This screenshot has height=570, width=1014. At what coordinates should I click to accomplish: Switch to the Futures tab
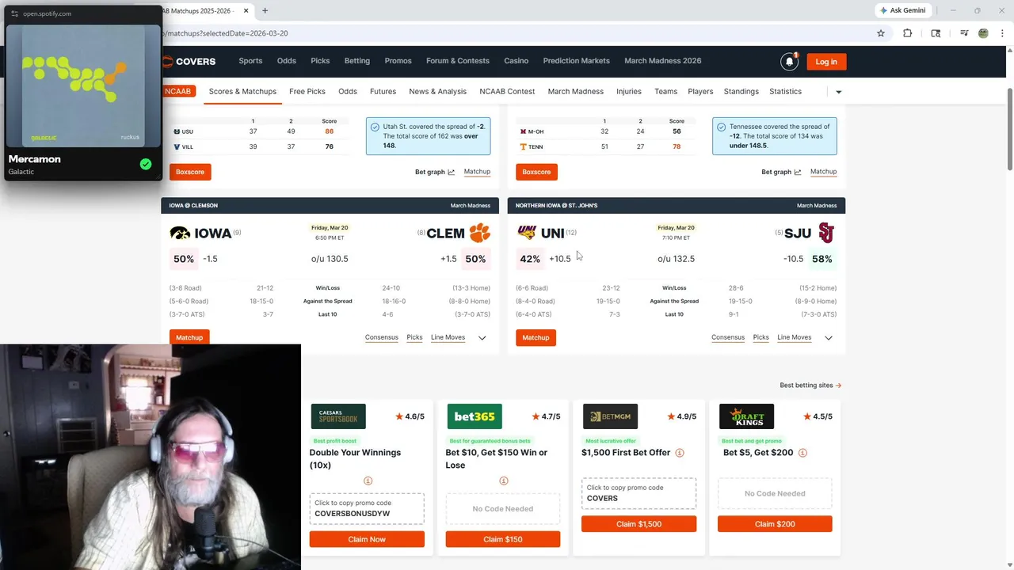(x=383, y=91)
